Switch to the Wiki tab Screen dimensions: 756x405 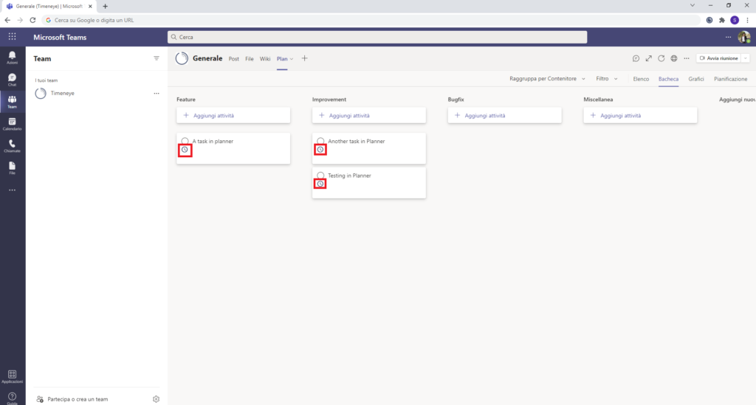[265, 59]
